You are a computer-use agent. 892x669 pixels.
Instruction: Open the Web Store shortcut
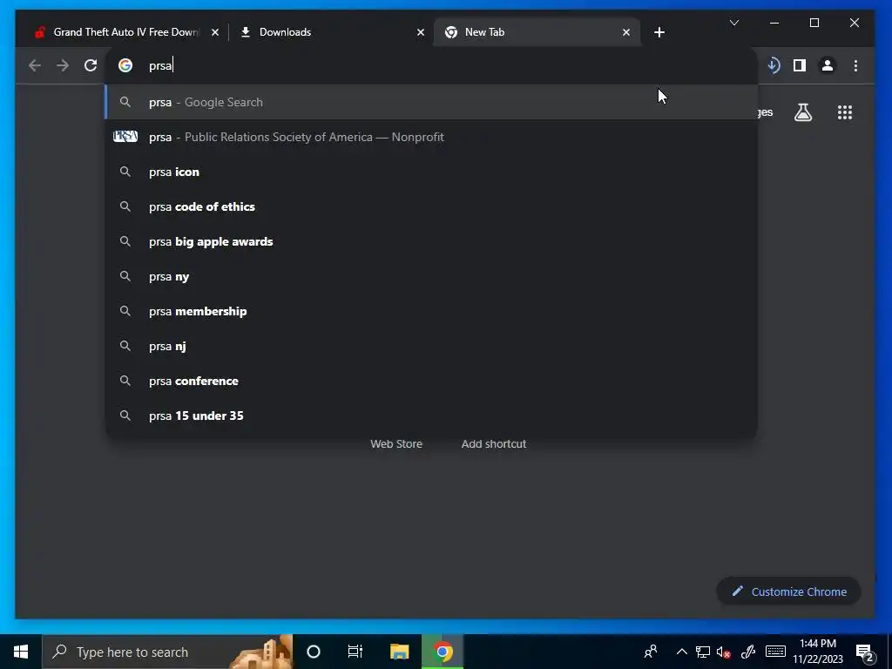(396, 443)
